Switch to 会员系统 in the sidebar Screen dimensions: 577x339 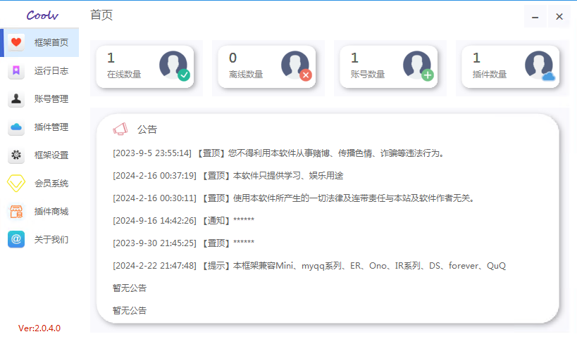click(x=39, y=184)
